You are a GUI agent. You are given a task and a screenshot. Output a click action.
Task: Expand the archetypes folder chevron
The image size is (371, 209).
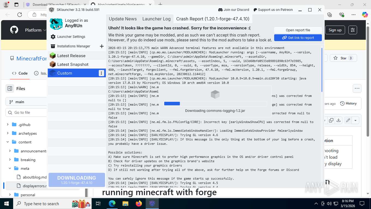click(8, 133)
